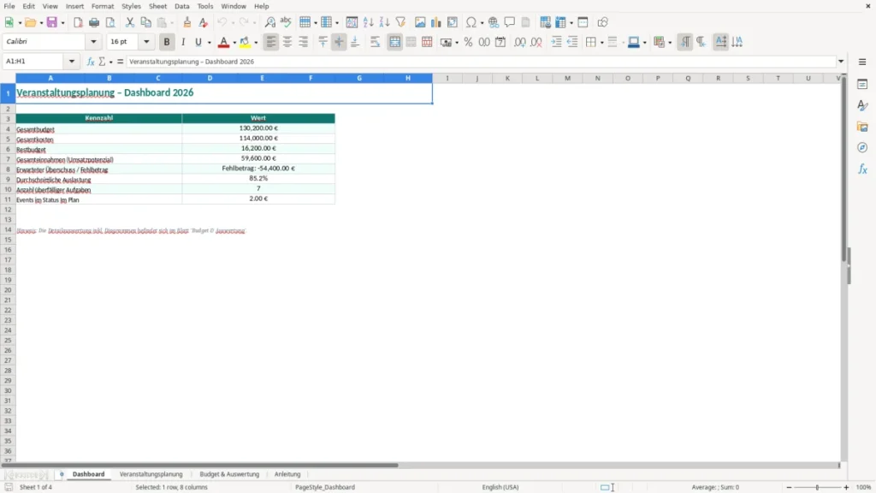Toggle Center Vertically alignment
Image resolution: width=876 pixels, height=493 pixels.
pyautogui.click(x=339, y=42)
